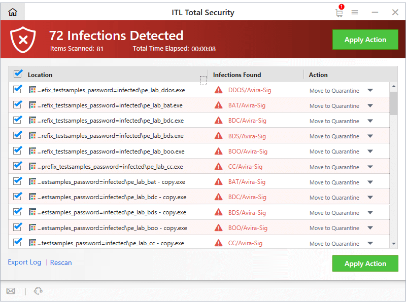This screenshot has width=406, height=304.
Task: Click warning icon beside DDOS/Avira-Sig
Action: point(219,90)
